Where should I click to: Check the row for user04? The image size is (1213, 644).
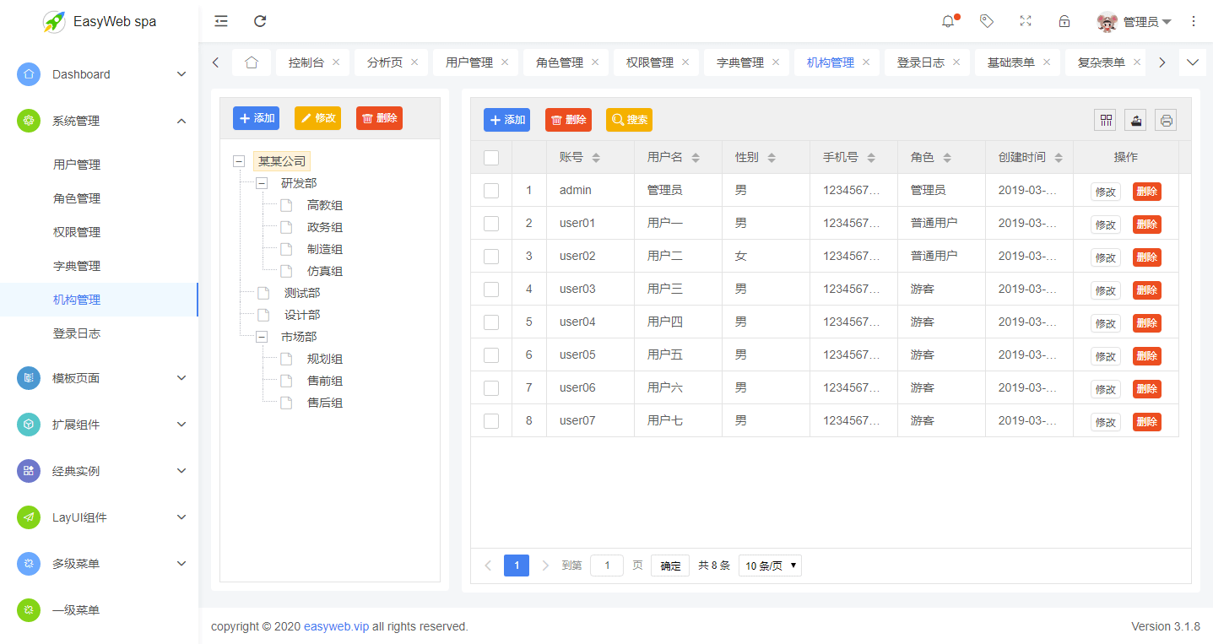[x=491, y=322]
